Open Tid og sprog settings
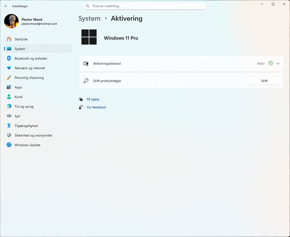 coord(38,106)
